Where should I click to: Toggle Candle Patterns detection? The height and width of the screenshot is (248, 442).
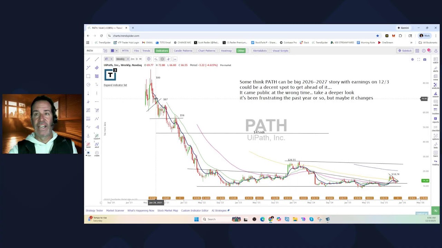click(x=183, y=51)
